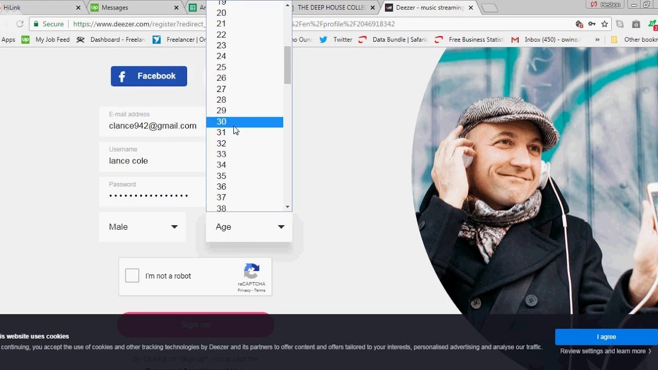658x370 pixels.
Task: Open Free Business Statistics bookmark
Action: [x=470, y=40]
